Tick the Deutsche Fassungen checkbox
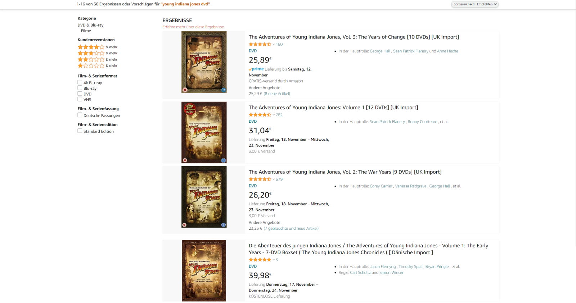The image size is (576, 303). point(80,115)
